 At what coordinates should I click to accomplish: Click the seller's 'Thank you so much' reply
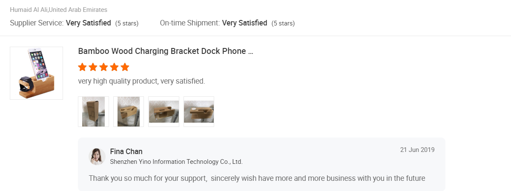tap(257, 178)
